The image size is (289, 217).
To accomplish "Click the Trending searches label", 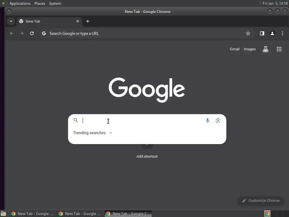I will point(89,133).
